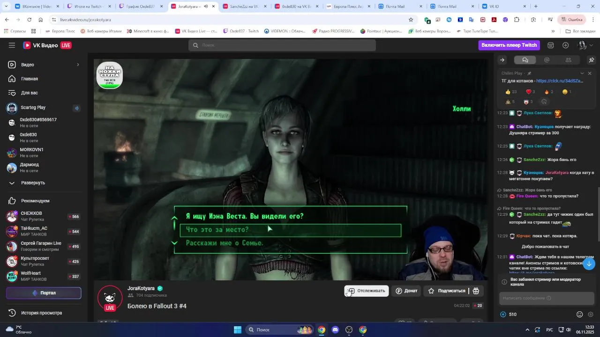Add new reaction to pinned message
This screenshot has width=600, height=337.
click(544, 102)
